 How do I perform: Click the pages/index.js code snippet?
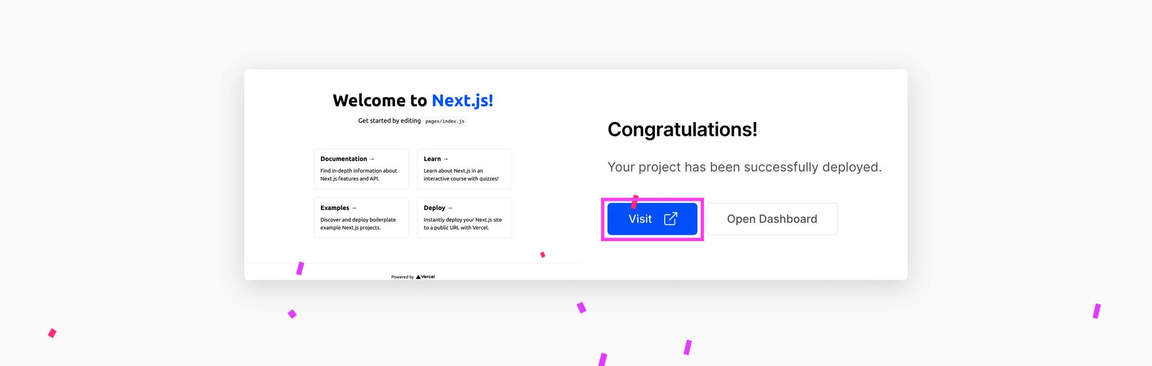pyautogui.click(x=445, y=121)
